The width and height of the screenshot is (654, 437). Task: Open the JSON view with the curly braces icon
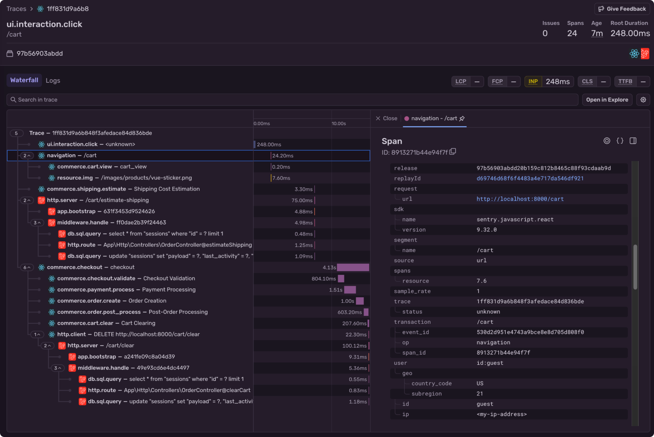pyautogui.click(x=620, y=141)
